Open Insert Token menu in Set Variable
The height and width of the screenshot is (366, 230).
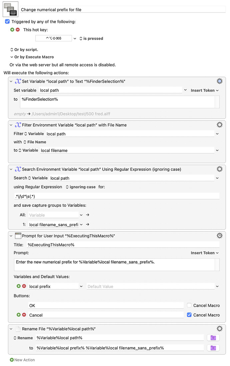[x=204, y=90]
